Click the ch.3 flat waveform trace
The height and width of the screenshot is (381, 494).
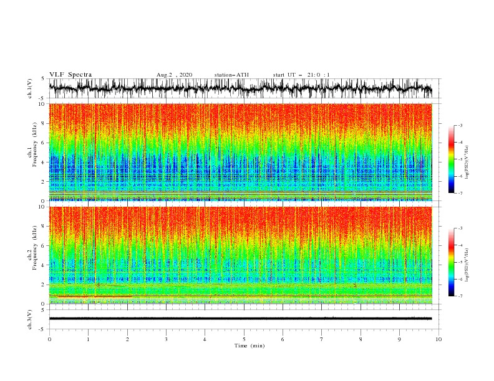pos(240,319)
